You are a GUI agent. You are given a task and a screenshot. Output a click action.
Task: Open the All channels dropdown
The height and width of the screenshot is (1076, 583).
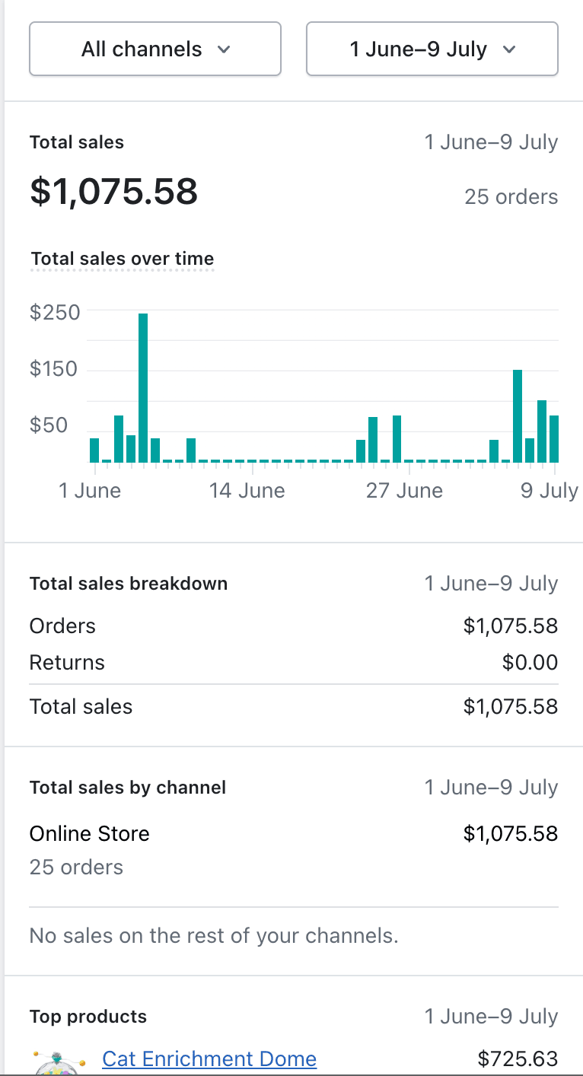(155, 49)
